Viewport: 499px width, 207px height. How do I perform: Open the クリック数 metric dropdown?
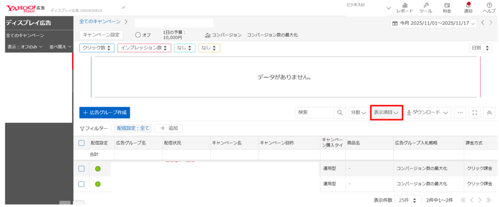[97, 48]
